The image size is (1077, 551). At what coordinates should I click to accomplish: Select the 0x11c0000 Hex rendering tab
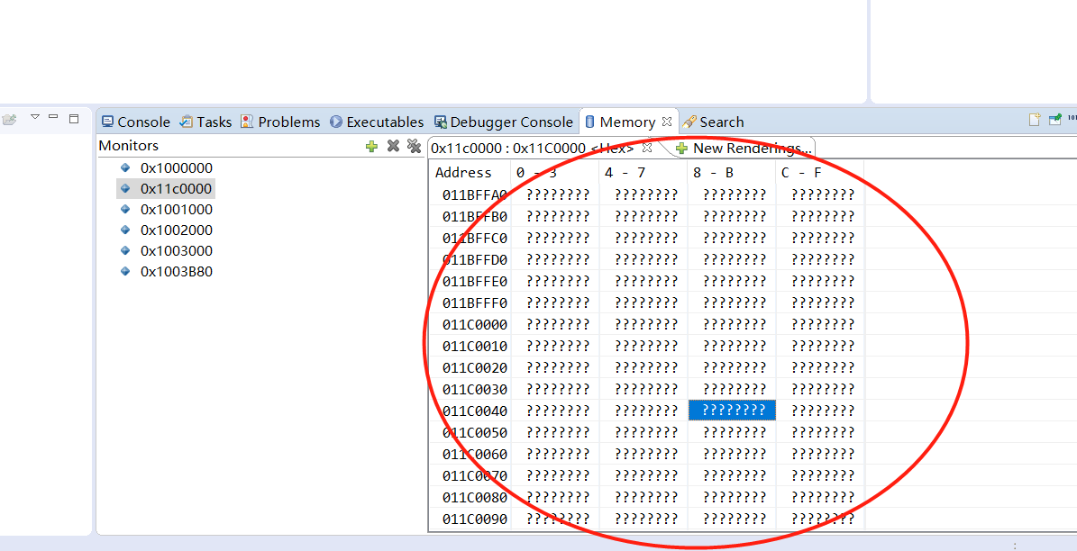pyautogui.click(x=523, y=147)
